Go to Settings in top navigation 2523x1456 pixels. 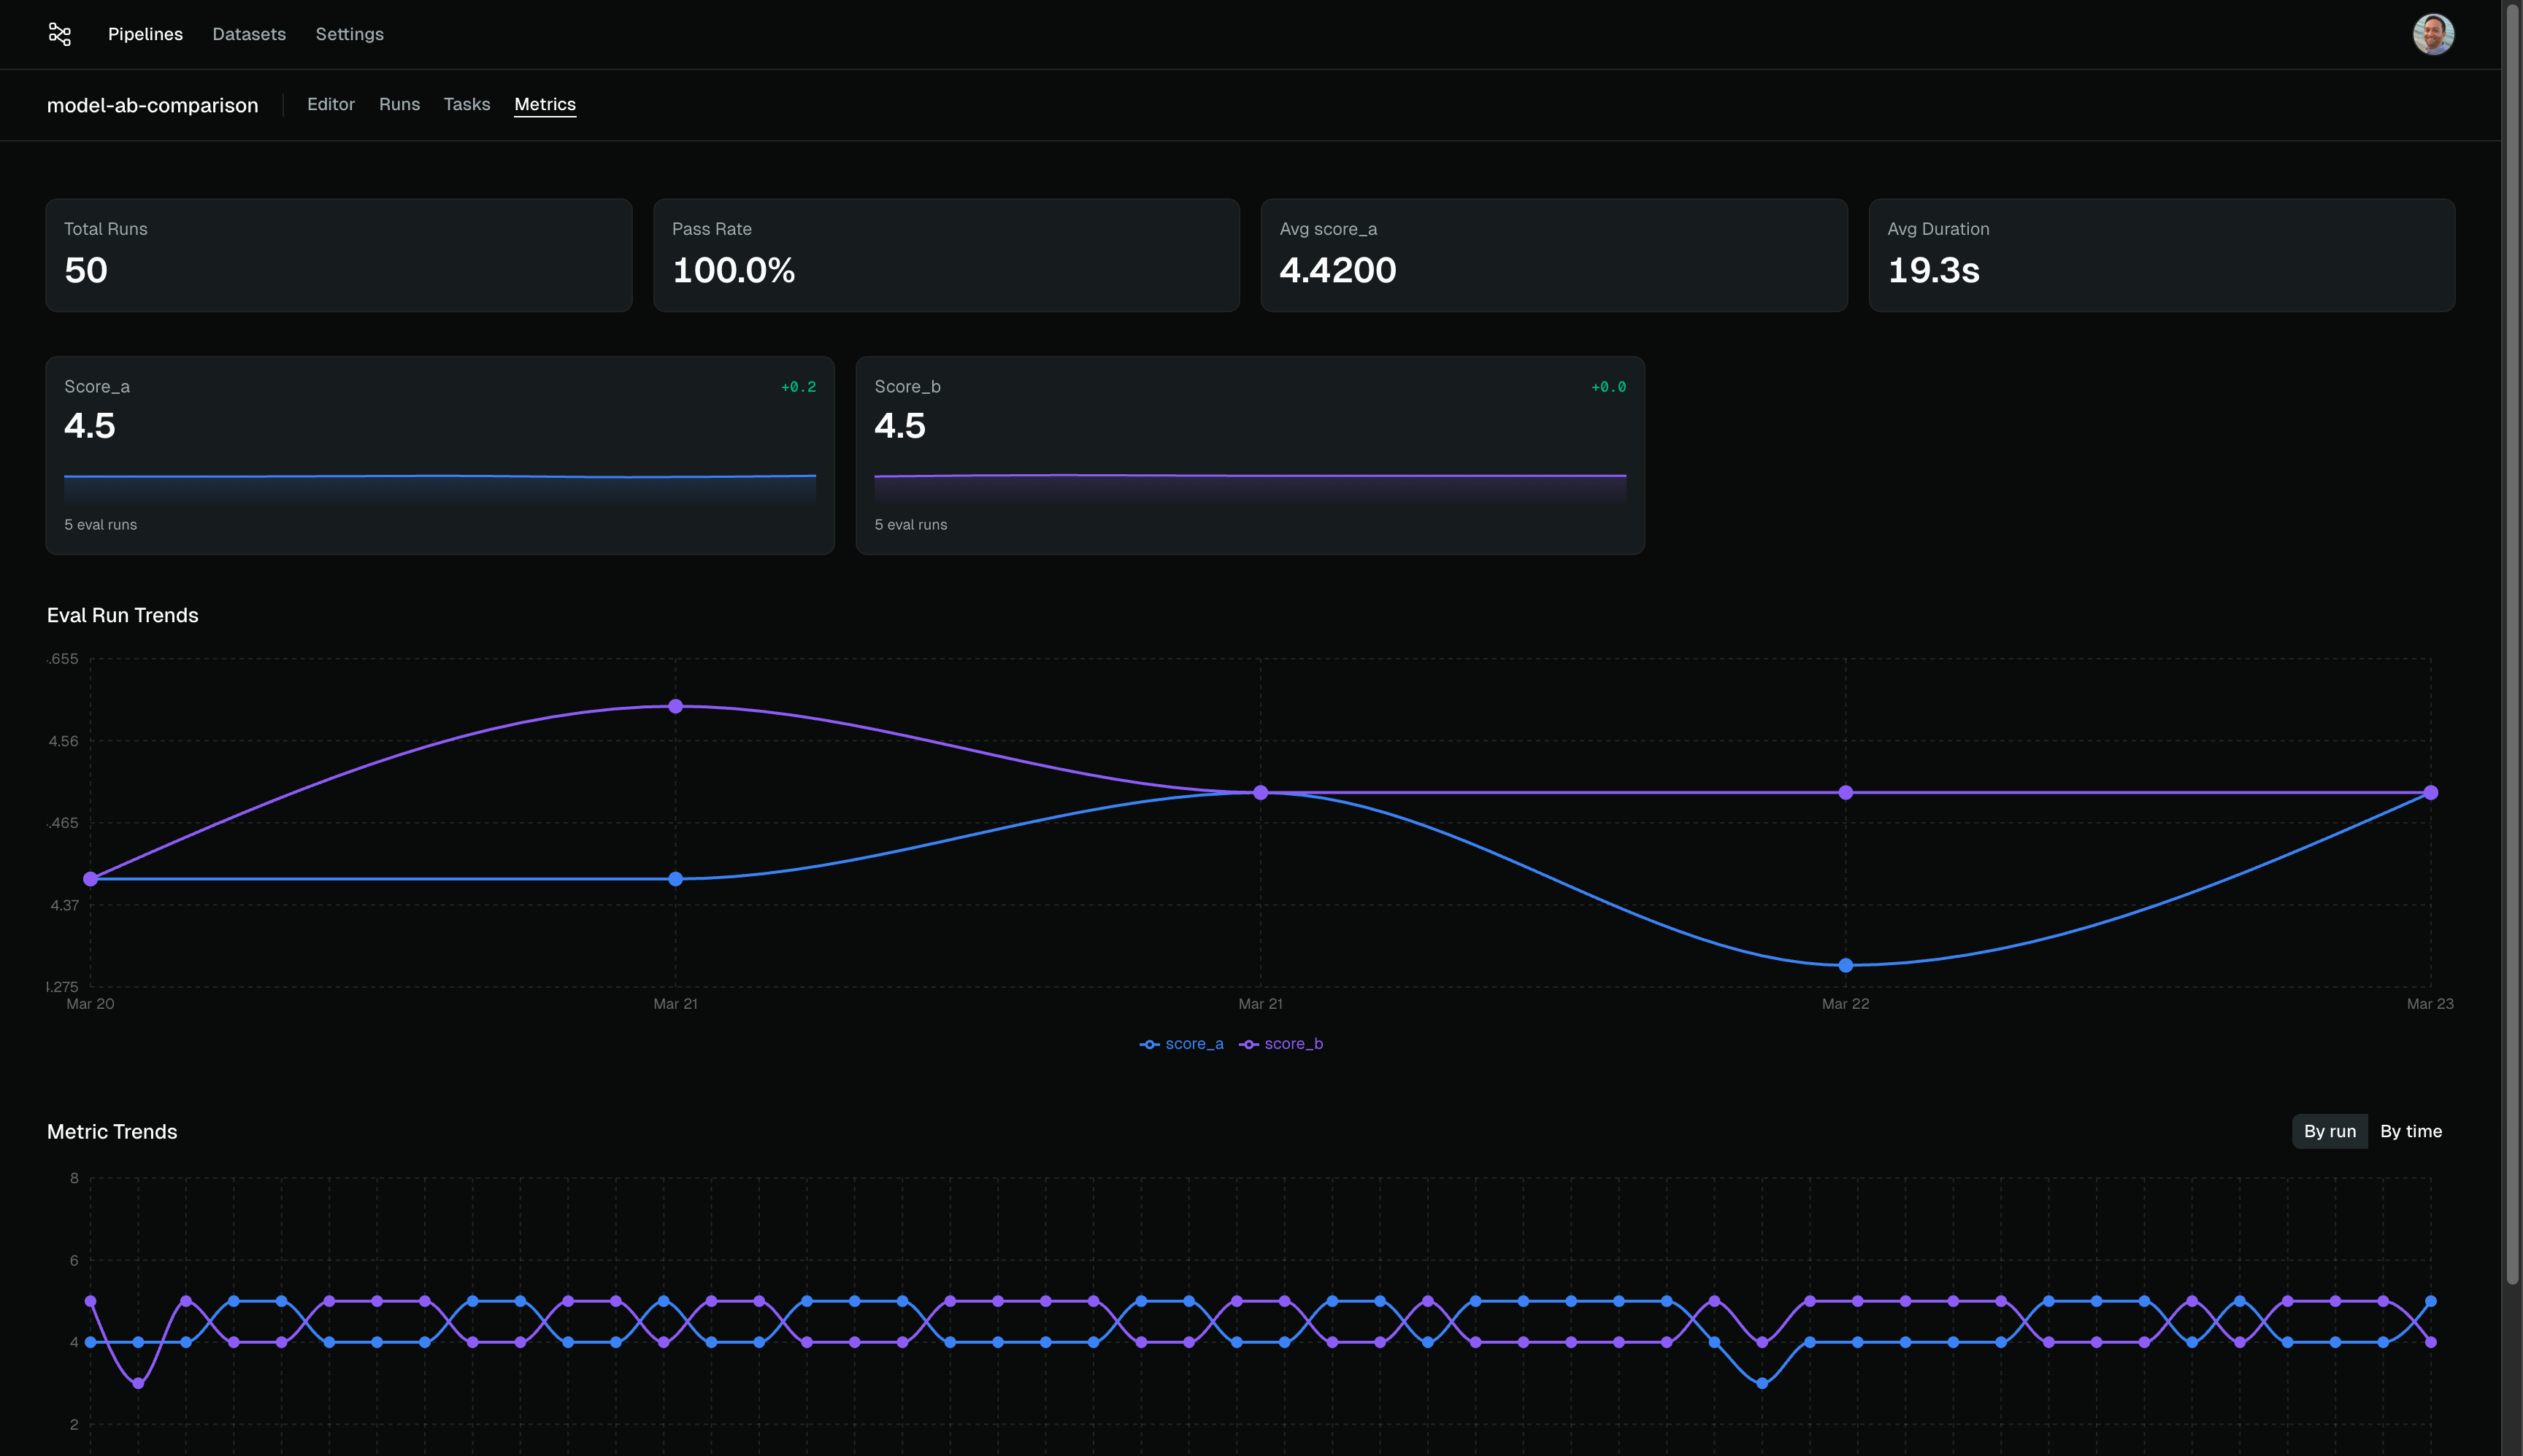tap(349, 34)
